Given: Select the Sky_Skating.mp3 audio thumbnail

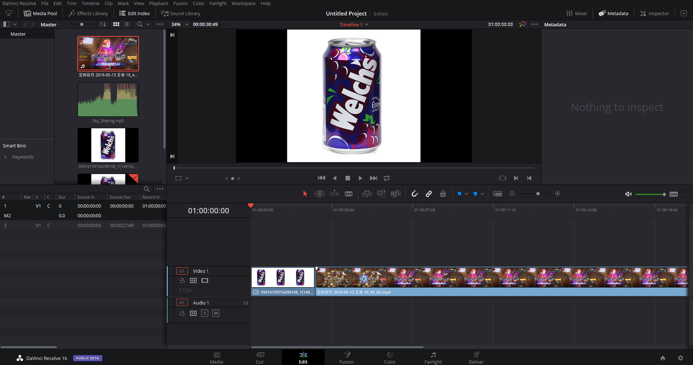Looking at the screenshot, I should tap(108, 99).
